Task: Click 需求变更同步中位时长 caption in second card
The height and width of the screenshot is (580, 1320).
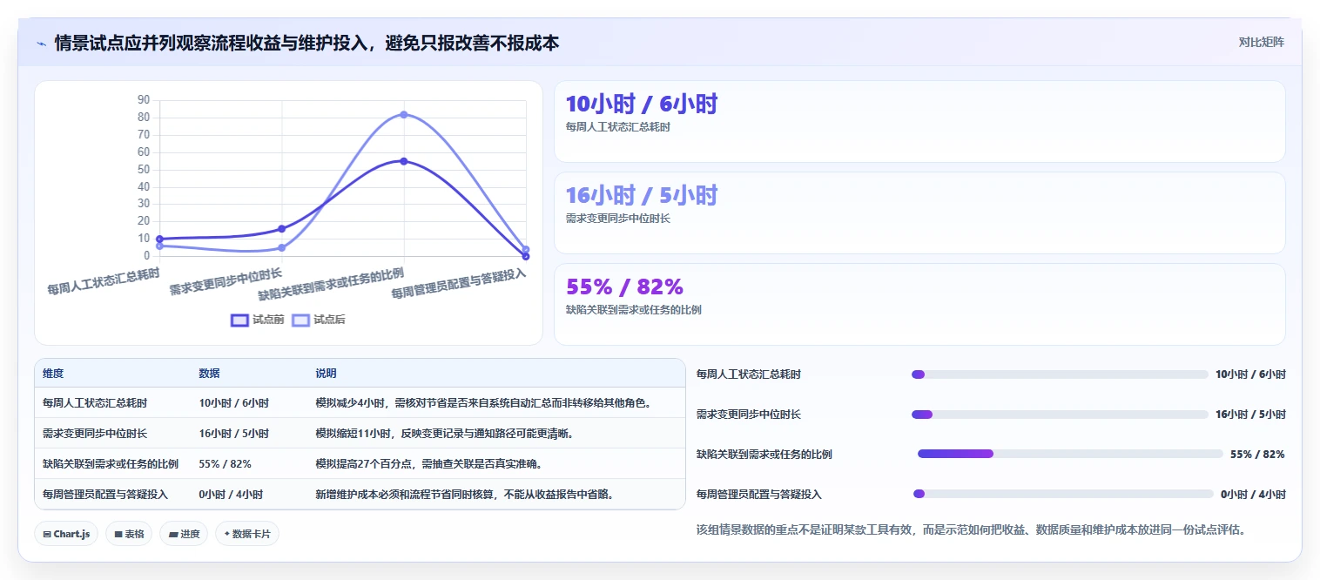Action: pos(618,219)
